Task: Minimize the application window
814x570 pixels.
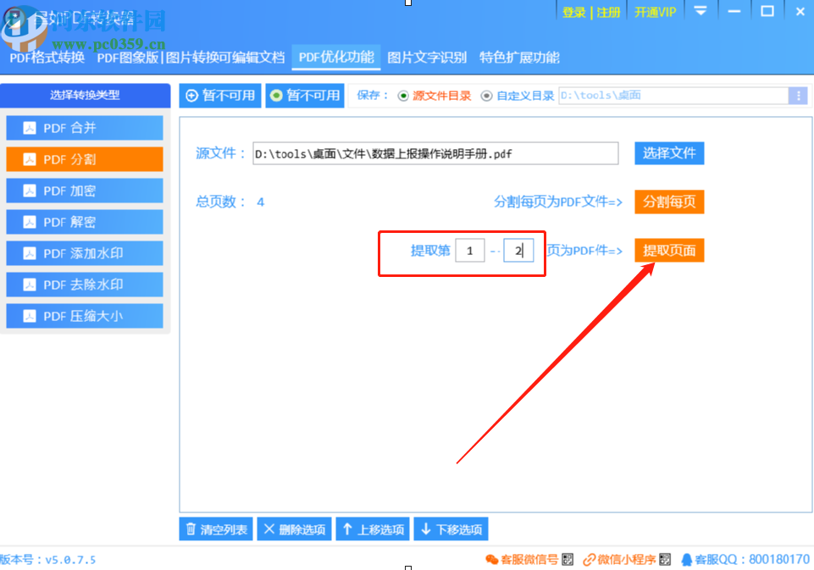Action: coord(734,11)
